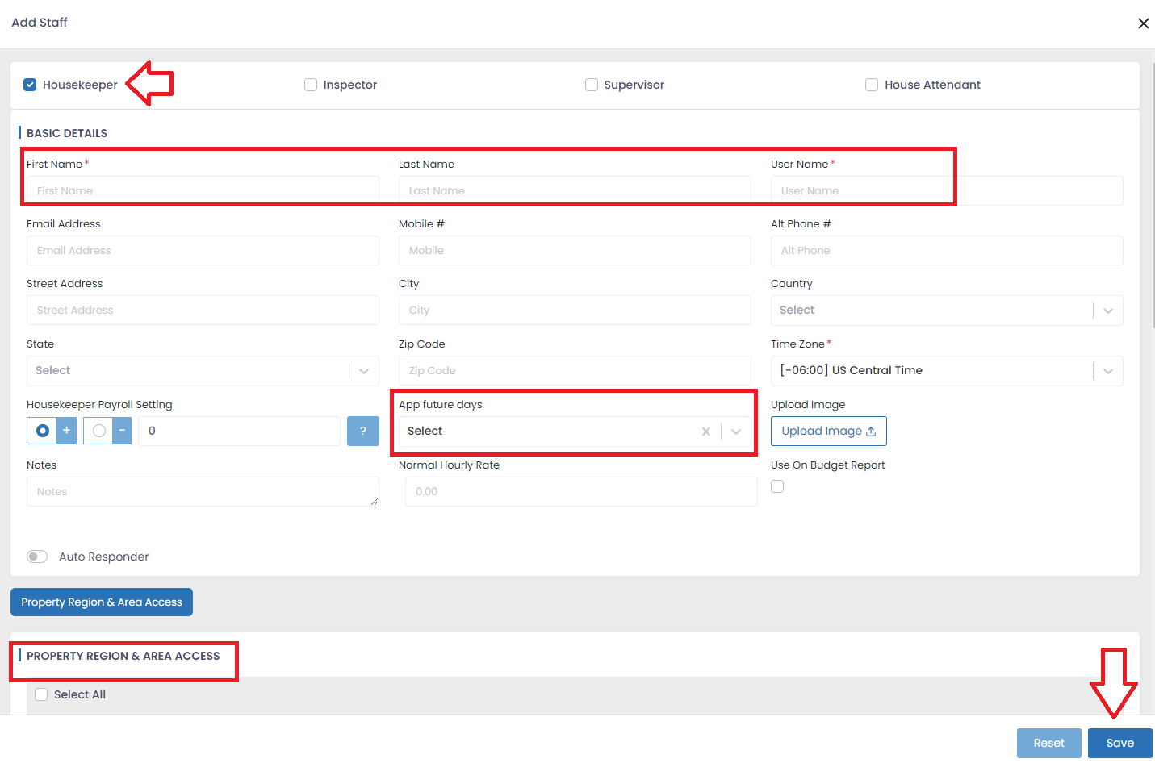Click Property Region & Area Access button

pyautogui.click(x=102, y=602)
